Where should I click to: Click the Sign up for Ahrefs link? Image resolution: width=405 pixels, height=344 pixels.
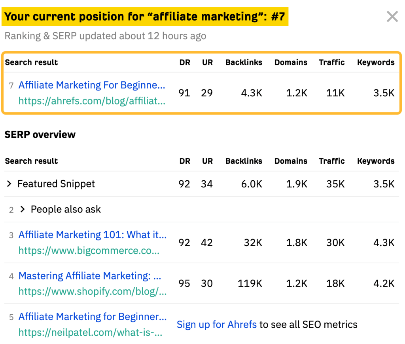click(x=216, y=325)
